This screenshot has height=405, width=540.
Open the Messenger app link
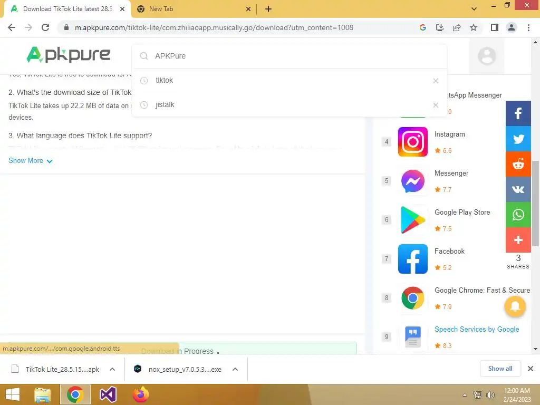451,173
